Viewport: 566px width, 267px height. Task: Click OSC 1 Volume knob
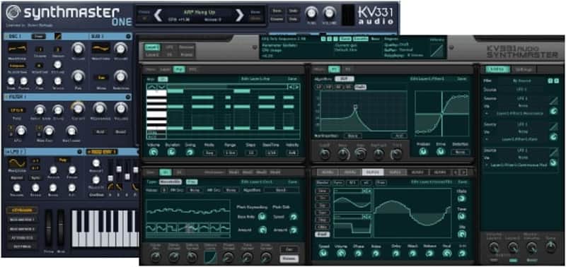[77, 49]
